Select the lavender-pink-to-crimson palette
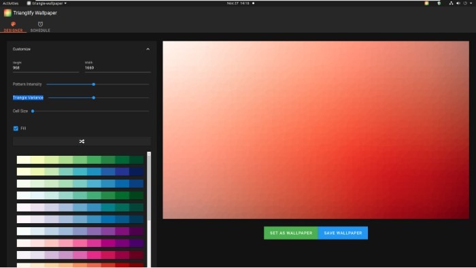This screenshot has width=476, height=268. pos(80,255)
